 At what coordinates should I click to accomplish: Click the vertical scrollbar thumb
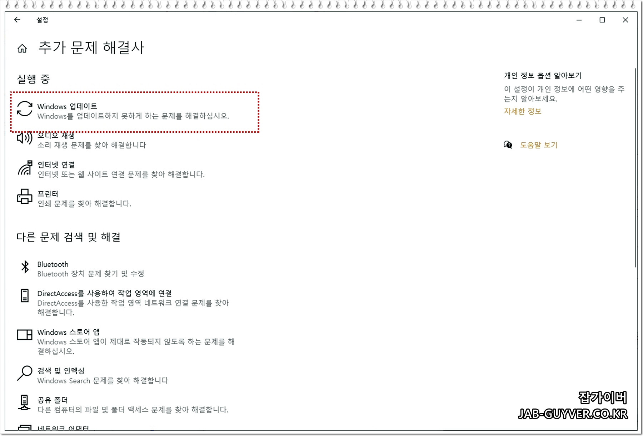[635, 168]
